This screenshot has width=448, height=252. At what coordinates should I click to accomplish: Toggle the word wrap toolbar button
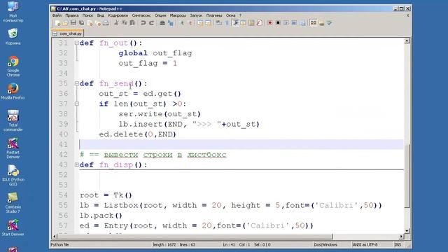218,23
